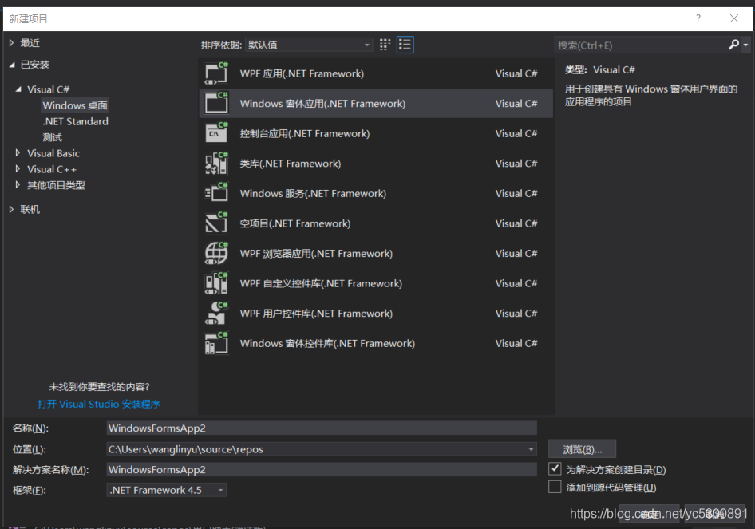Select Windows 桌面 in the tree
Screen dimensions: 755x529
[75, 105]
